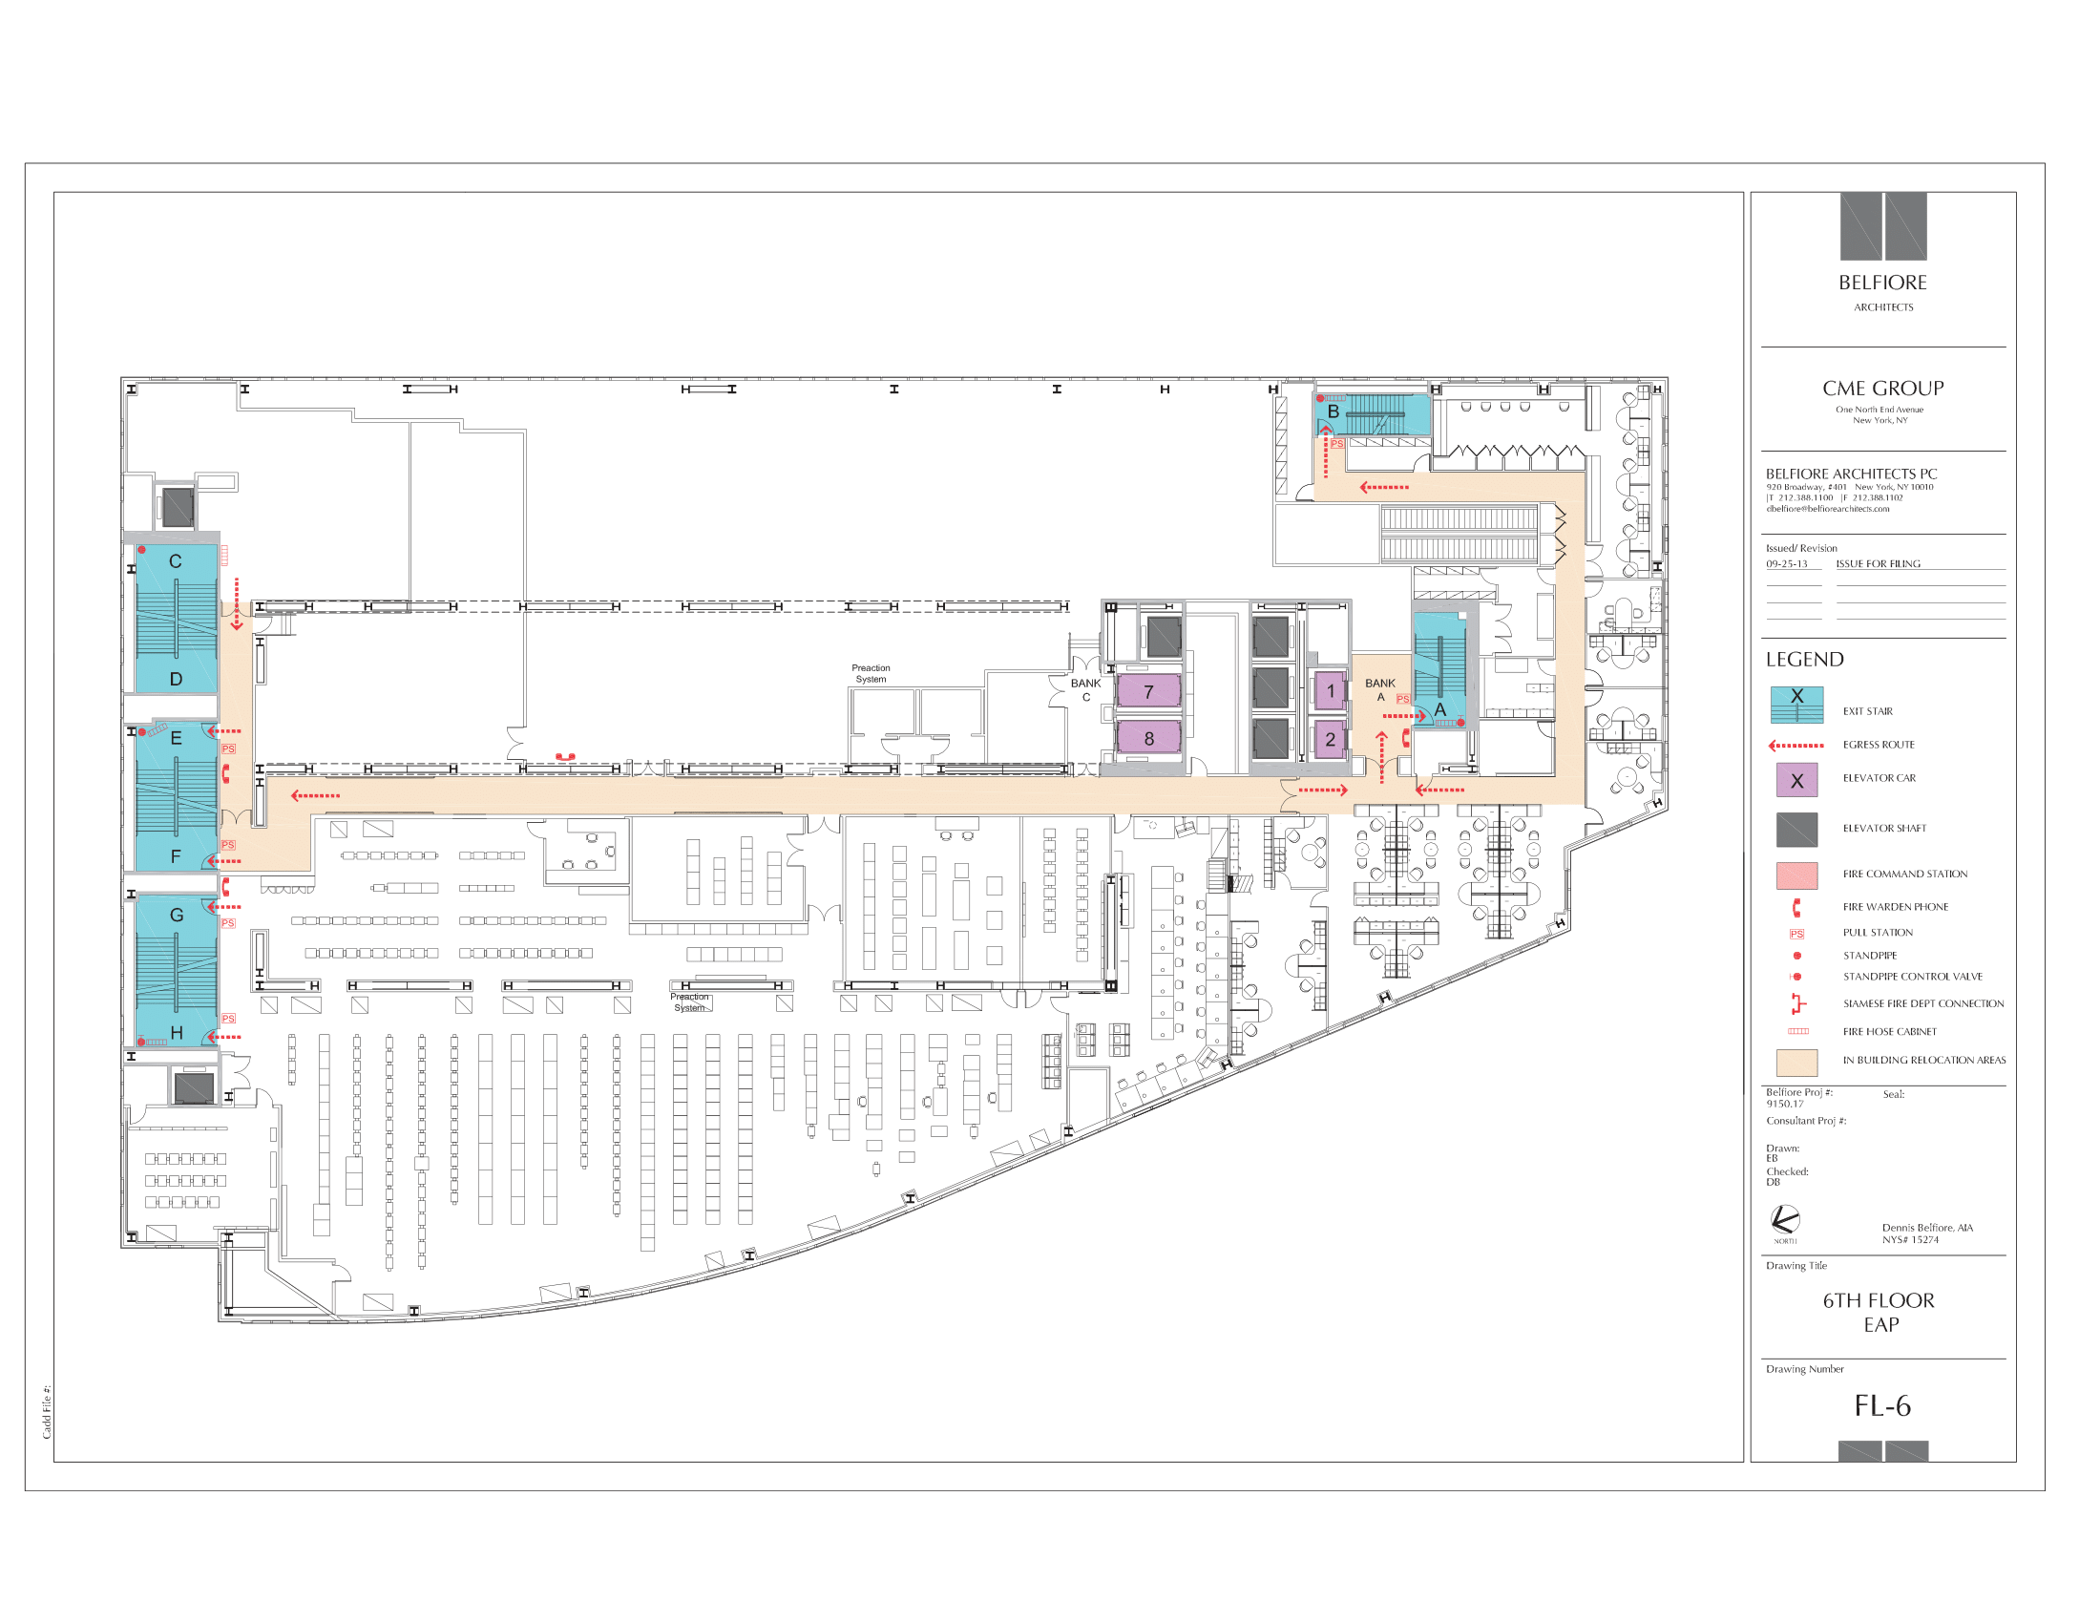Click the Standpipe Control Valve legend icon

click(1795, 976)
